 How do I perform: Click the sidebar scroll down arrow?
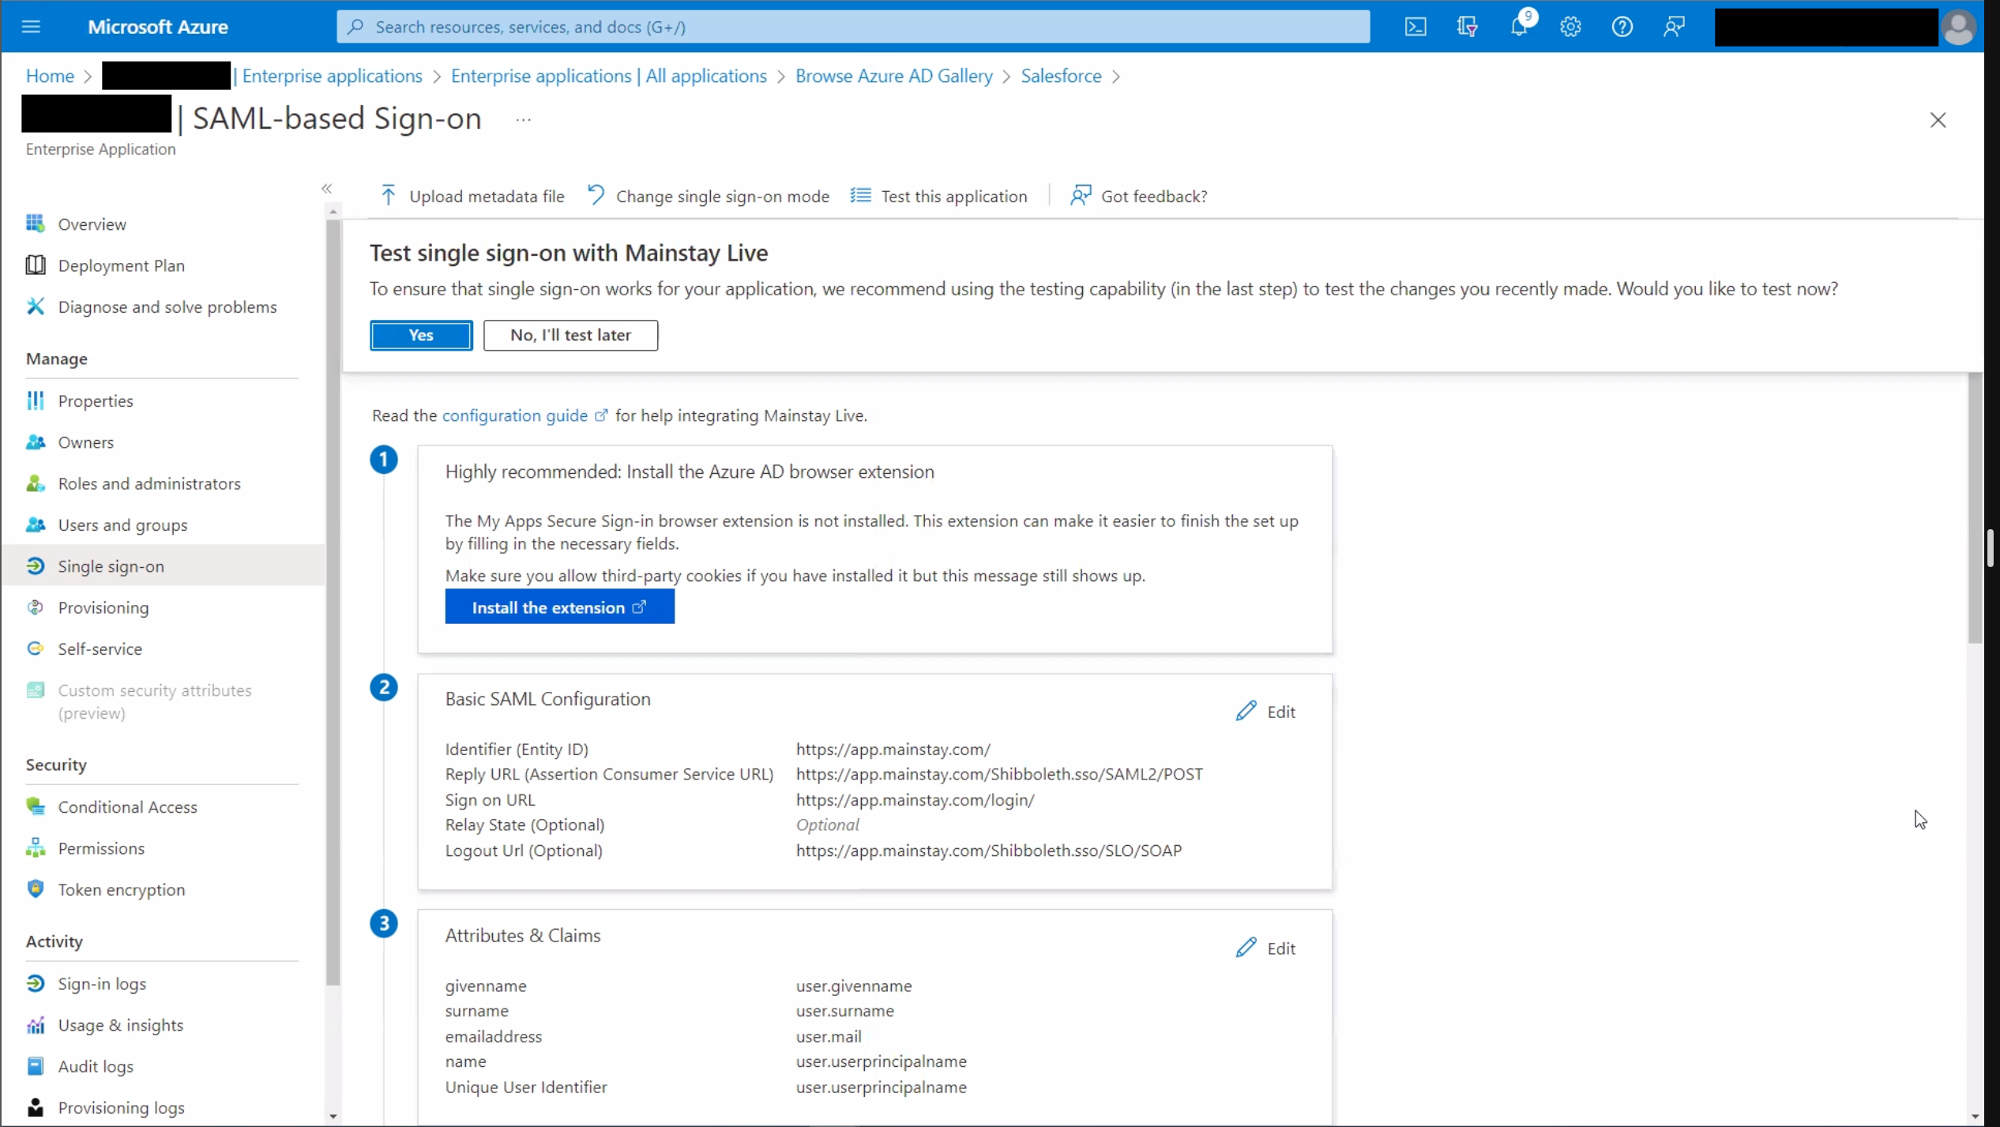(x=333, y=1116)
